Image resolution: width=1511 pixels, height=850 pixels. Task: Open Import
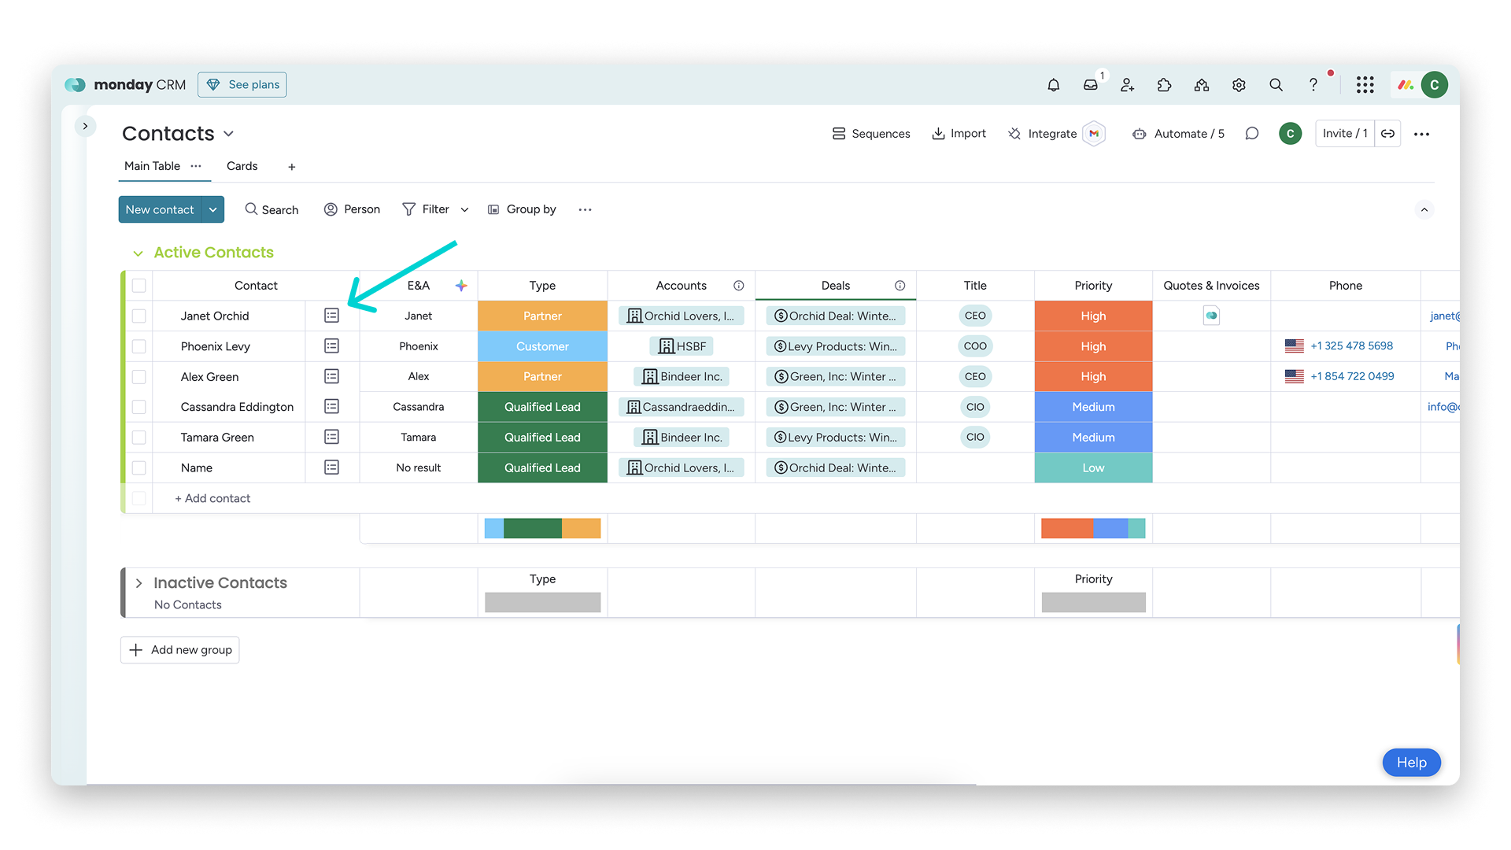(x=959, y=134)
